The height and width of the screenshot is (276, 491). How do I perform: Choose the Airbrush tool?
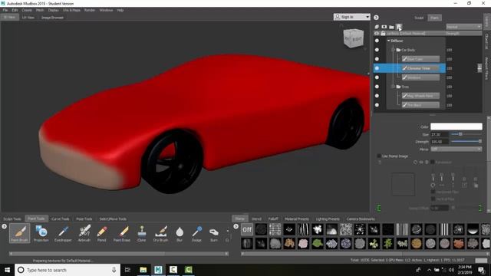click(84, 233)
